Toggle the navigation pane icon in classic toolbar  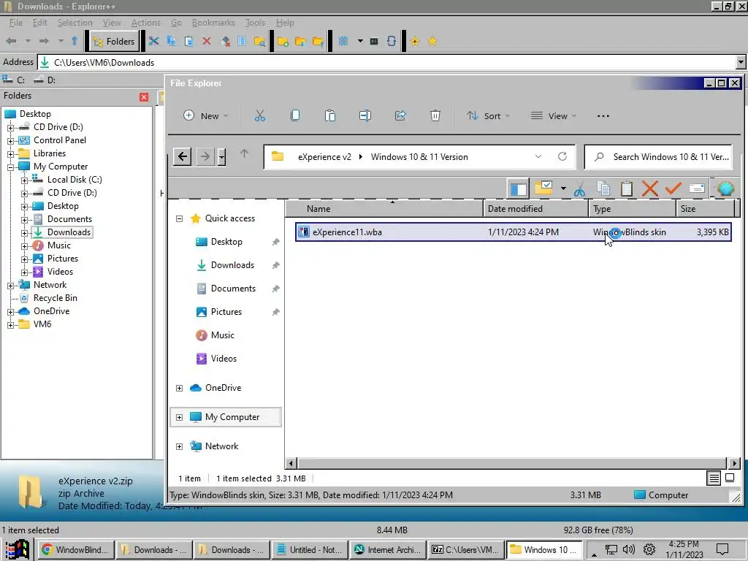coord(518,188)
